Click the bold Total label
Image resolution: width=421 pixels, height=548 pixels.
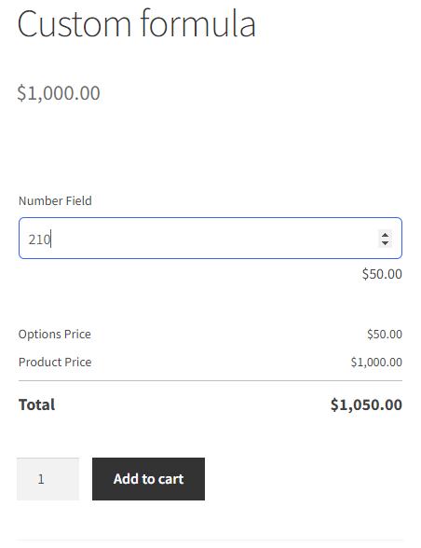click(36, 404)
